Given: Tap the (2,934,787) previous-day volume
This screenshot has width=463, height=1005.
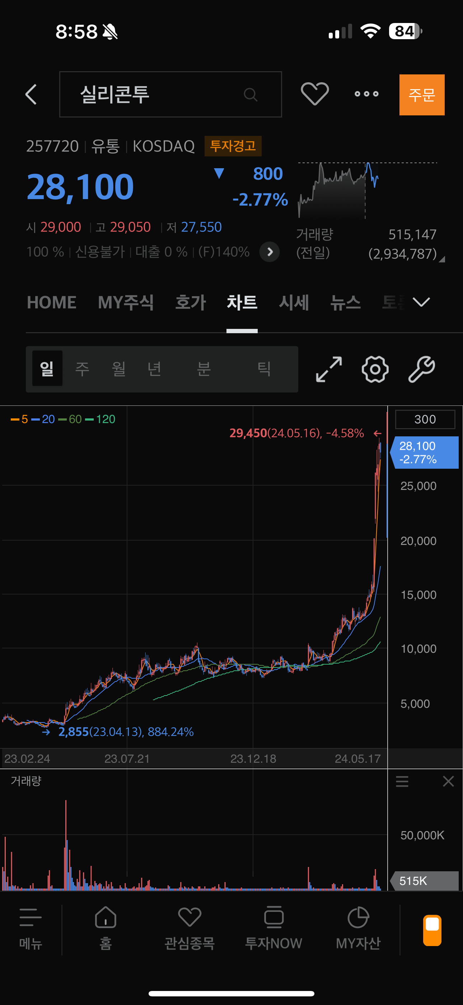Looking at the screenshot, I should click(x=403, y=254).
